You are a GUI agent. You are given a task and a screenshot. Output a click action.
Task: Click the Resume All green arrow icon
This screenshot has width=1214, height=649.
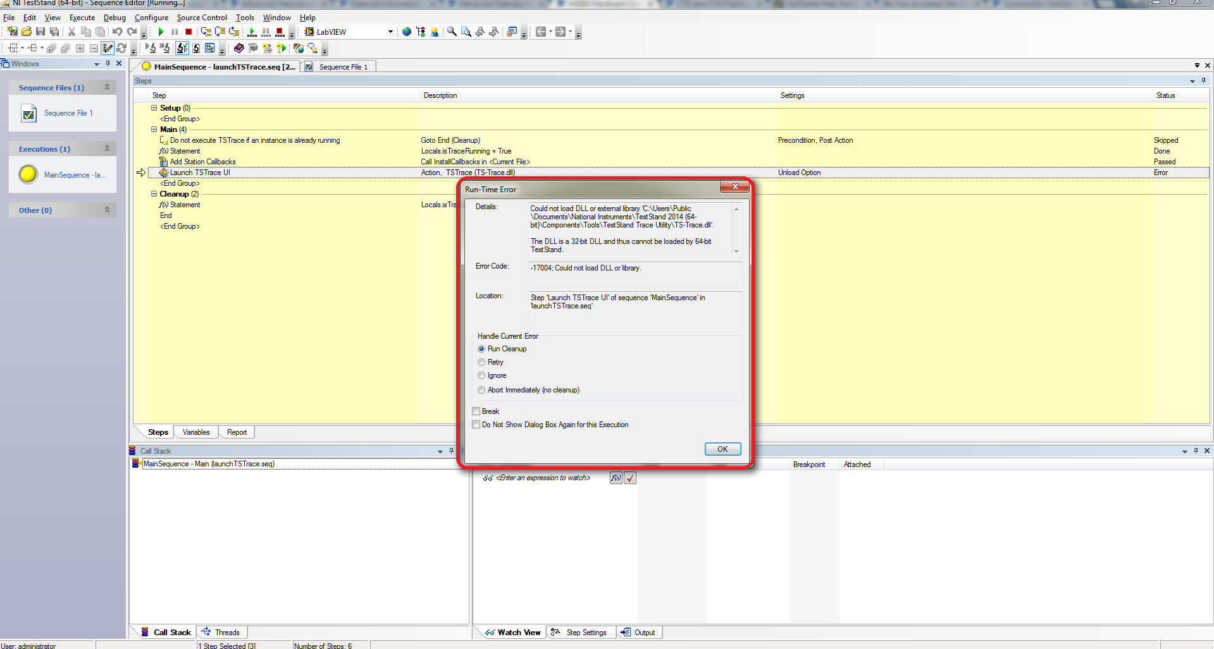point(252,32)
